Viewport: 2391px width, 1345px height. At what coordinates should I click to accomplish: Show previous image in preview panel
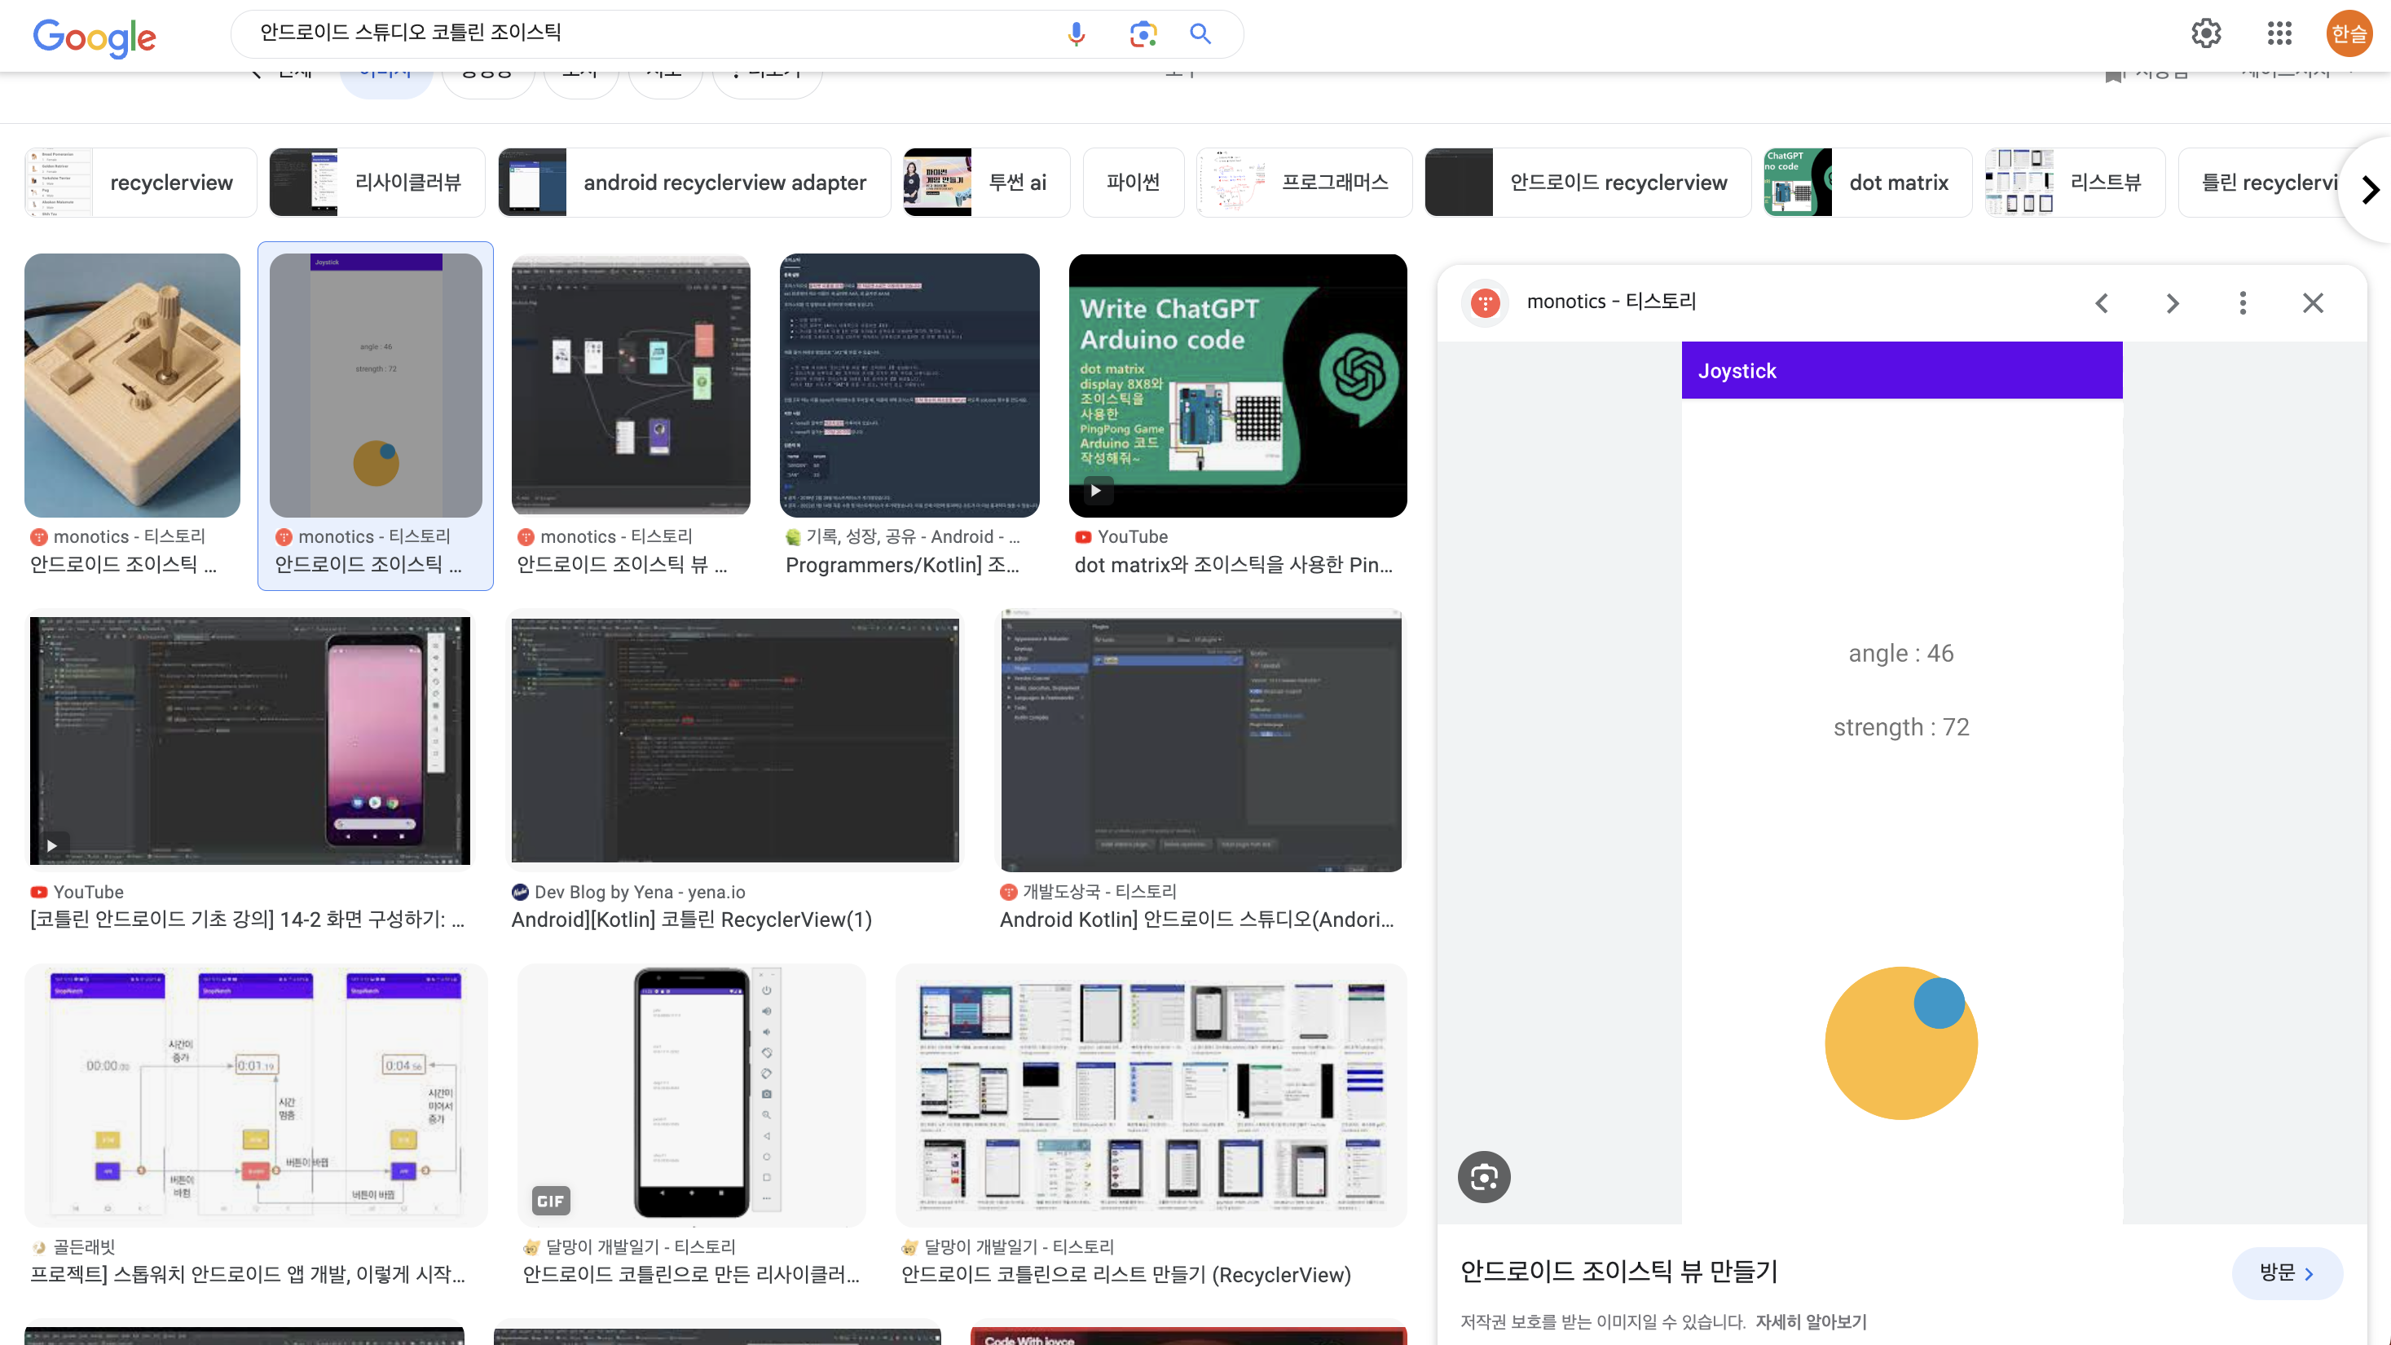point(2102,302)
